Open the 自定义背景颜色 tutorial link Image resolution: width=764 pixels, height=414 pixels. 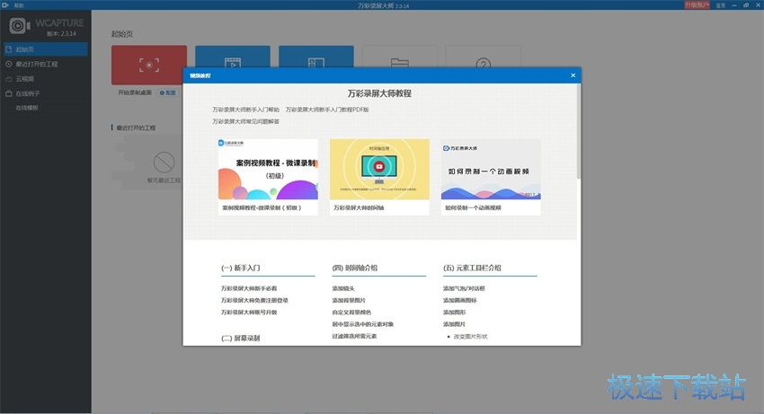[351, 313]
